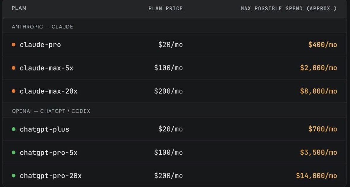Select the chatgpt-pro-20x plan name
350x187 pixels.
click(x=51, y=176)
